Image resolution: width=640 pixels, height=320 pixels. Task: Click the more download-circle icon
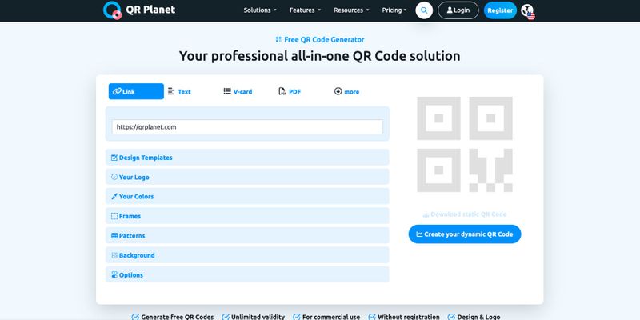pos(338,91)
